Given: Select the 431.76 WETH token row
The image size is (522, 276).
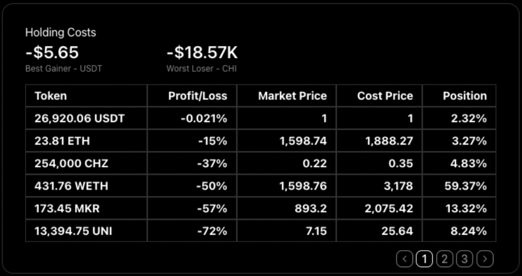Looking at the screenshot, I should (x=71, y=186).
